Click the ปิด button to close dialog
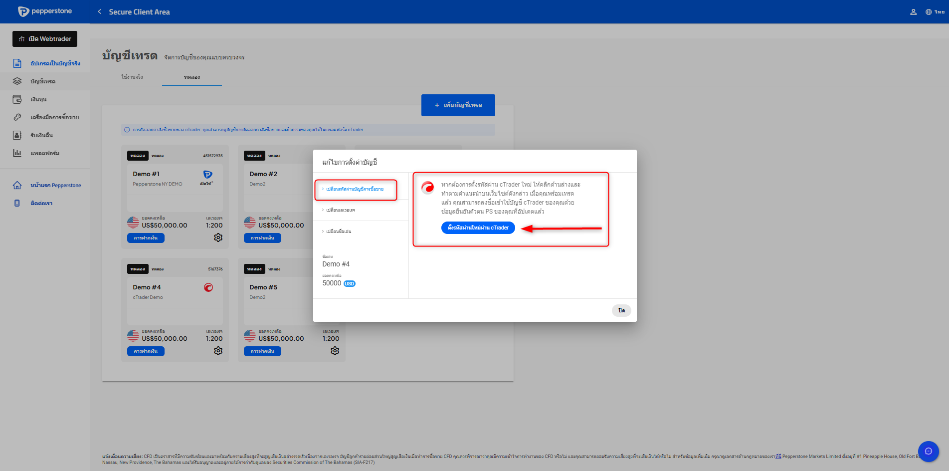This screenshot has width=949, height=471. (621, 310)
